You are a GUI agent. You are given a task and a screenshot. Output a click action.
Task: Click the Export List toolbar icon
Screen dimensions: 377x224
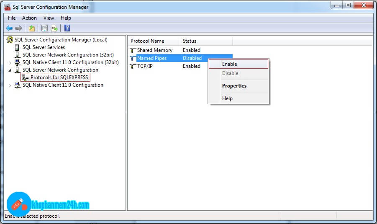[54, 28]
